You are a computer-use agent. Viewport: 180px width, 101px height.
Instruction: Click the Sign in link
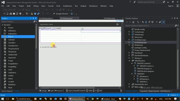coord(171,6)
